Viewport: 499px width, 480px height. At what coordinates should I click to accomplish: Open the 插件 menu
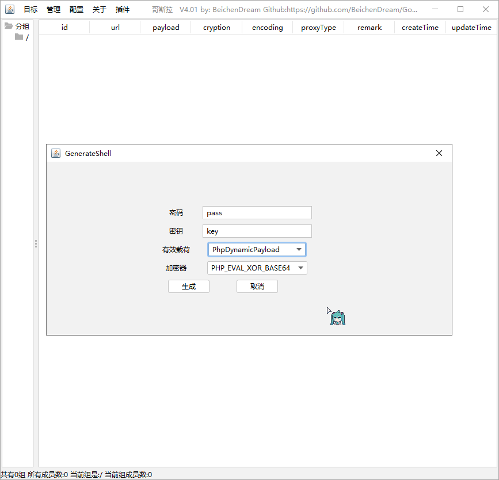[122, 9]
